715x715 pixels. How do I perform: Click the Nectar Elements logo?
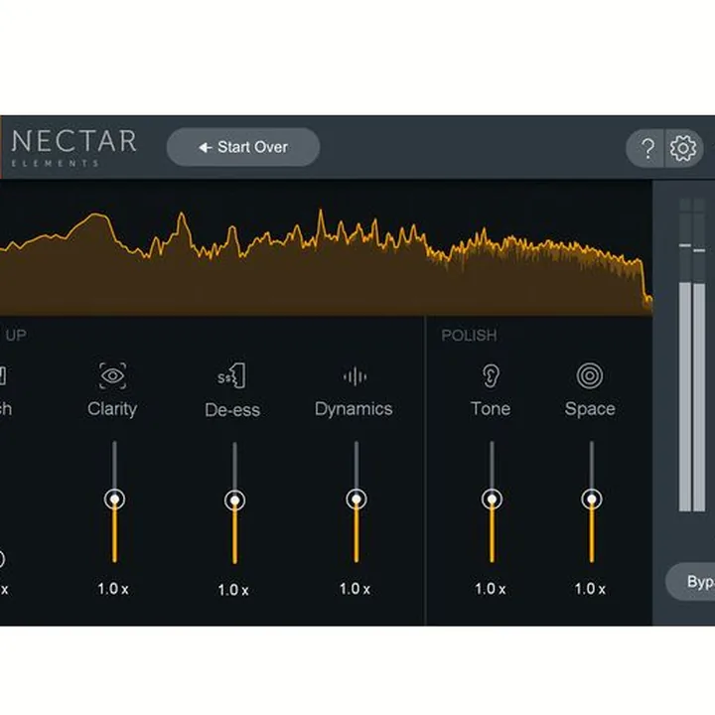coord(73,147)
